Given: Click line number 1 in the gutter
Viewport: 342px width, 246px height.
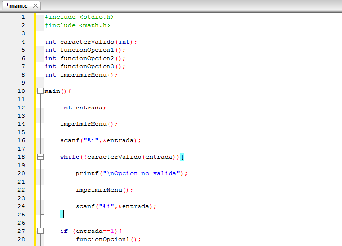Looking at the screenshot, I should pyautogui.click(x=23, y=17).
